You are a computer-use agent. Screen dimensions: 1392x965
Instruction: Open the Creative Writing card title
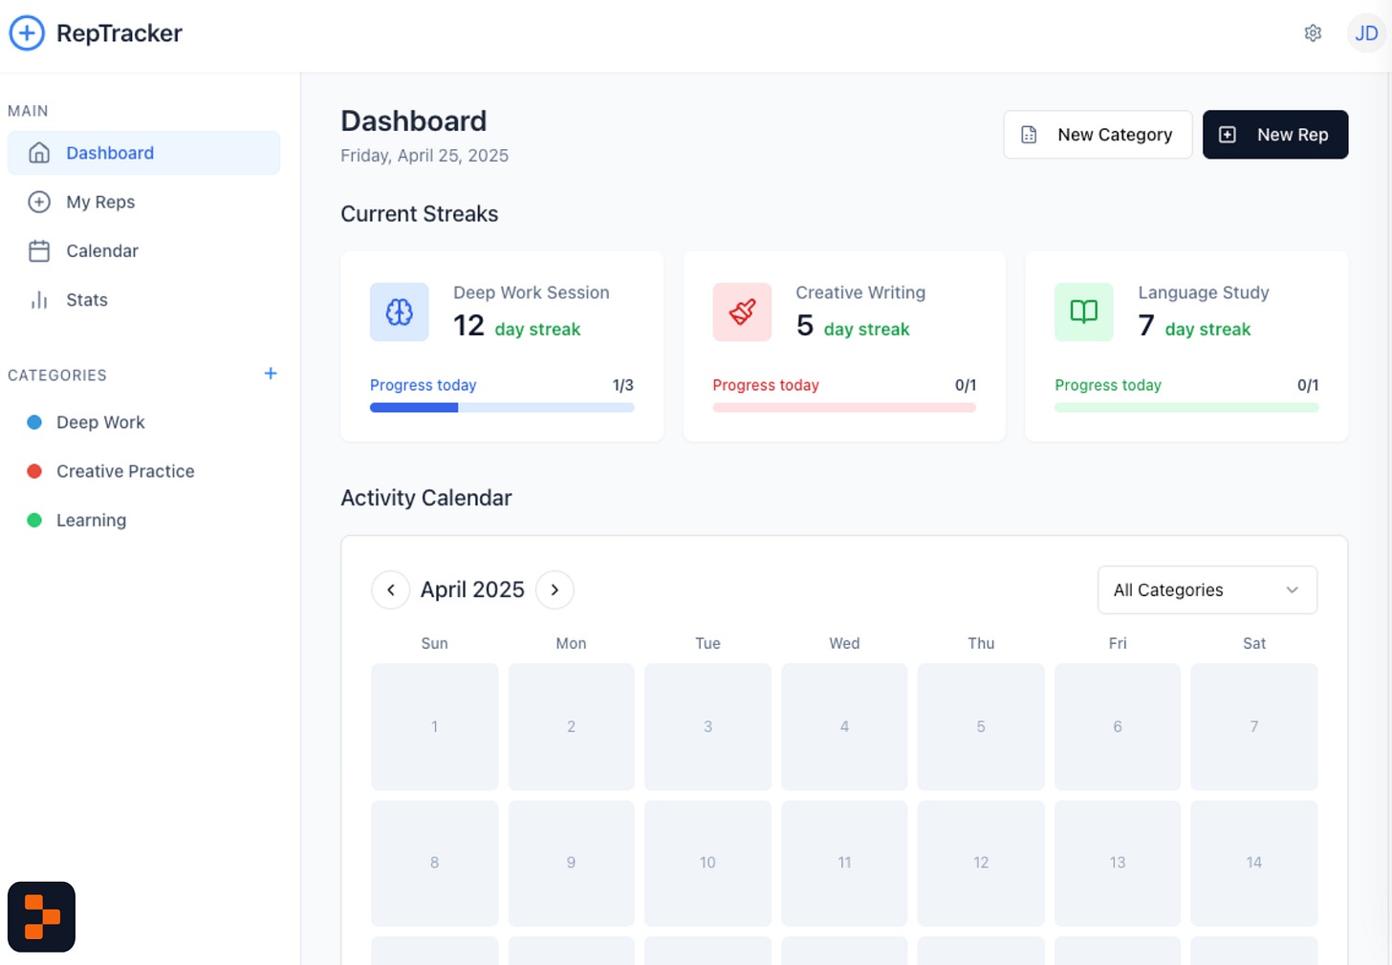[x=860, y=292]
